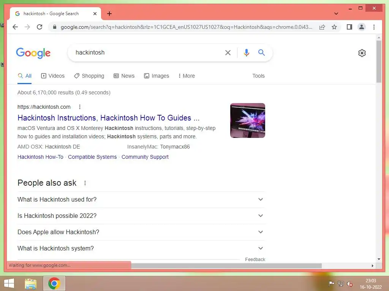This screenshot has width=389, height=291.
Task: Click the About 6,170,000 results text
Action: coord(64,92)
